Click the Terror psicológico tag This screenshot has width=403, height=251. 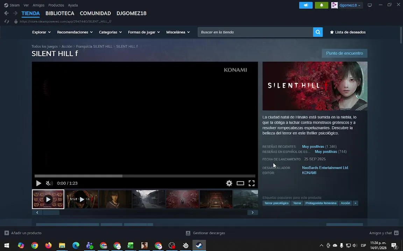coord(276,203)
